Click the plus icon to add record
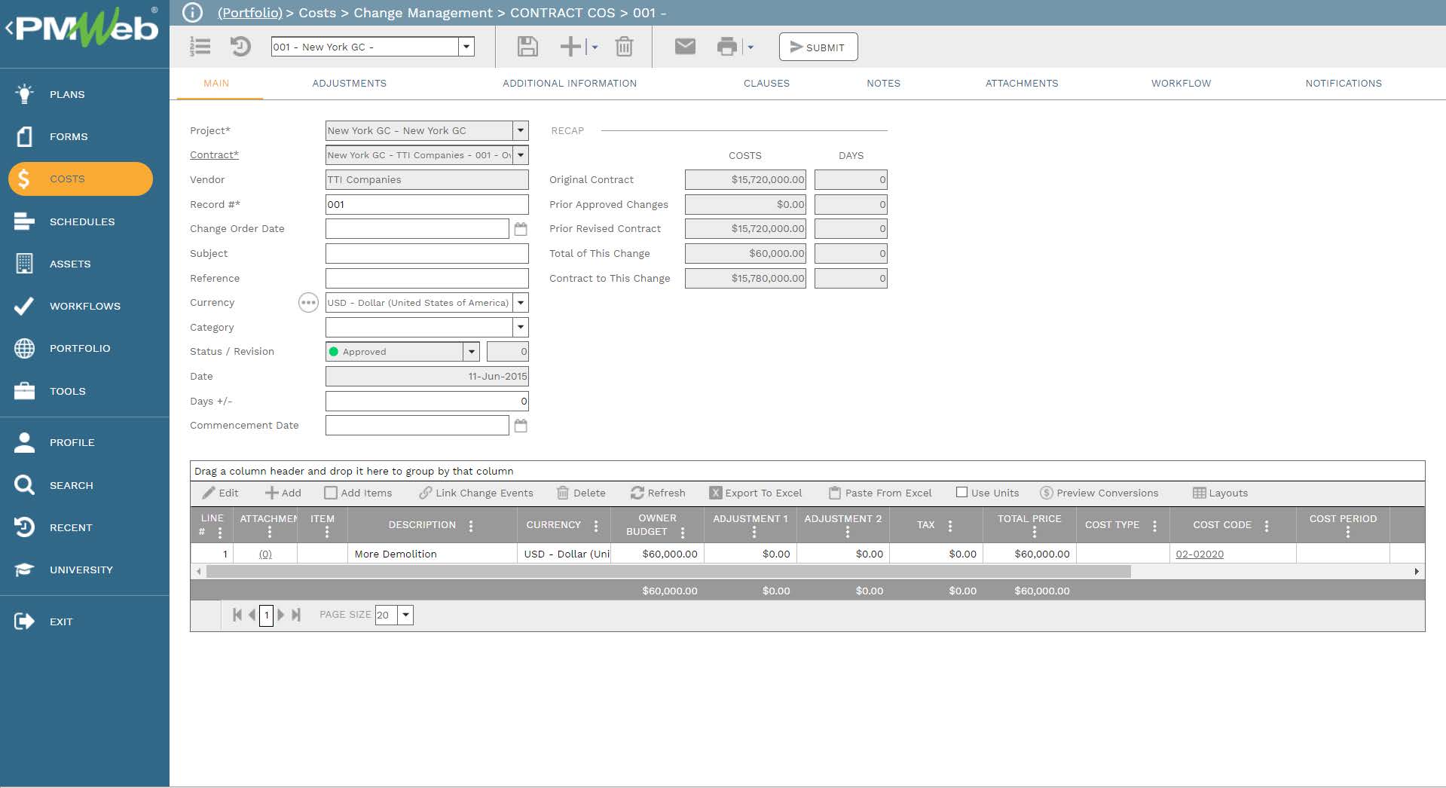1446x788 pixels. (570, 47)
